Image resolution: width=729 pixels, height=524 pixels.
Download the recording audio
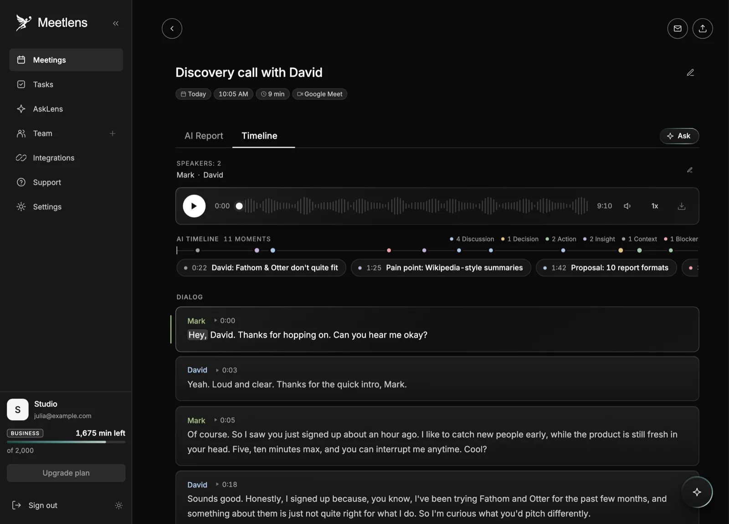[x=682, y=206]
